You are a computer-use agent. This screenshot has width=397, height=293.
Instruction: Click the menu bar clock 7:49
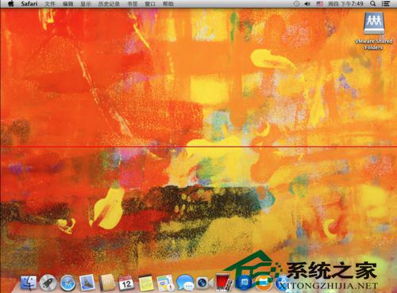click(345, 4)
